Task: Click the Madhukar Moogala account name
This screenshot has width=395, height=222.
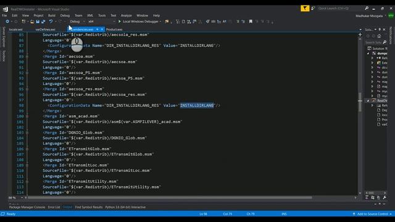Action: click(369, 16)
